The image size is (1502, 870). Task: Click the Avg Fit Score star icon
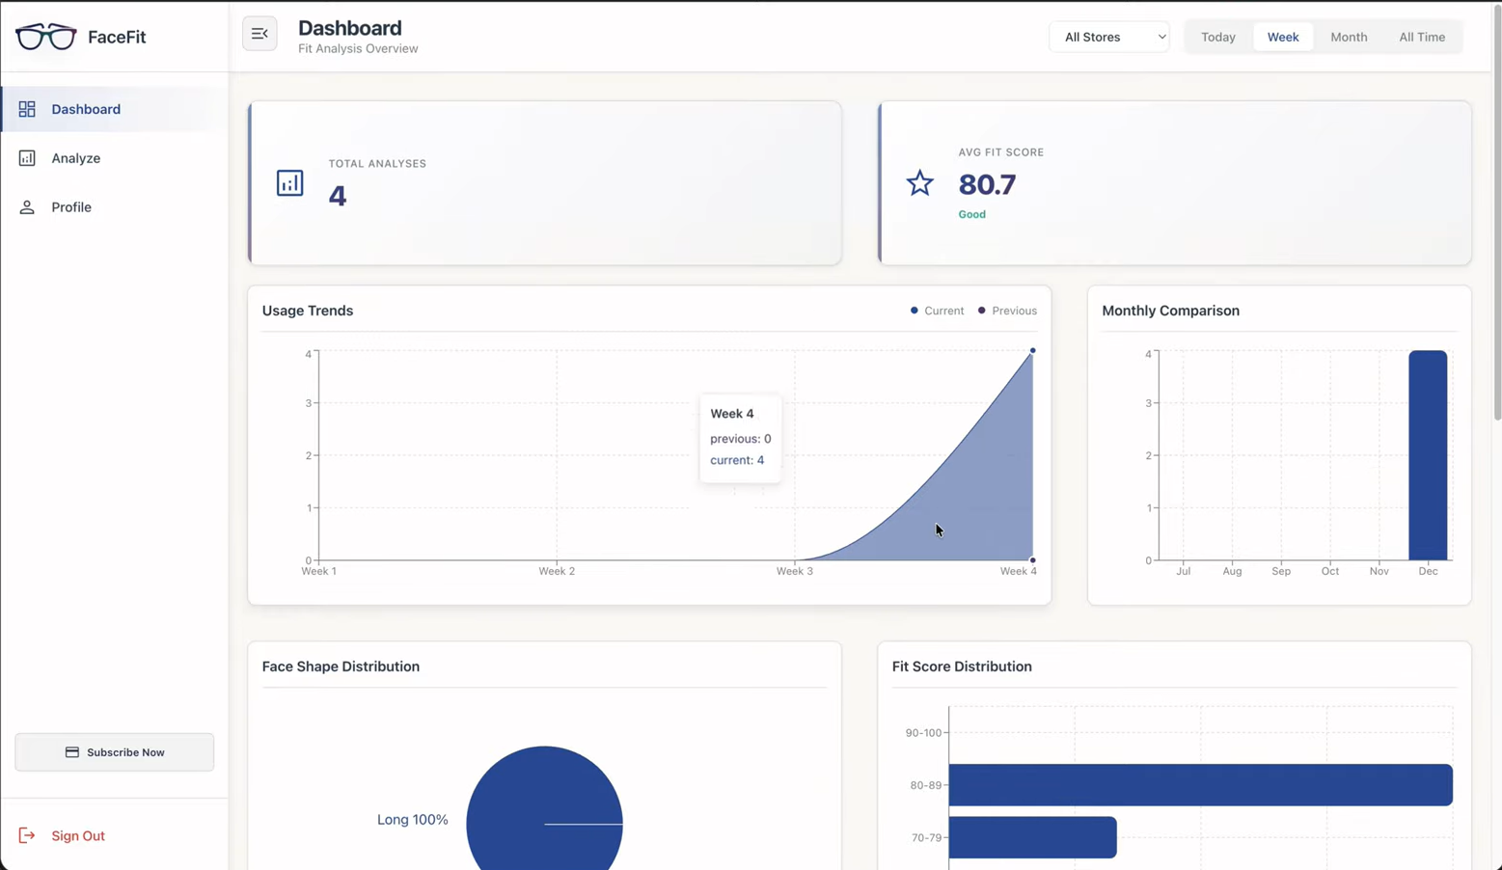coord(919,183)
